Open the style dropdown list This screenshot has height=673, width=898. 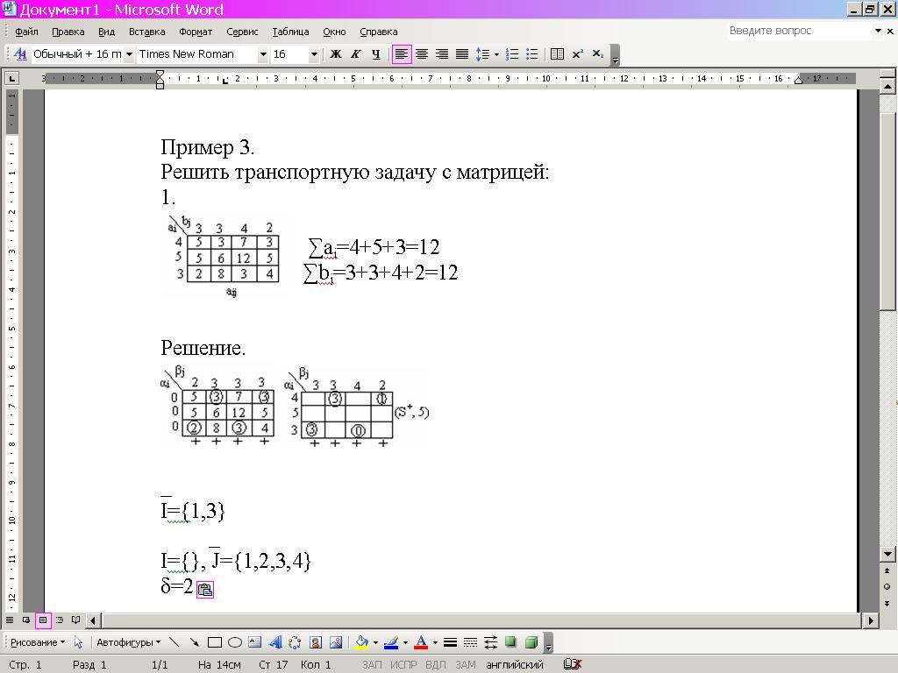(x=129, y=54)
